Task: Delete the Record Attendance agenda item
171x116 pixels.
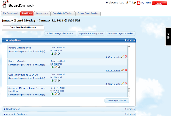Action: [x=126, y=57]
